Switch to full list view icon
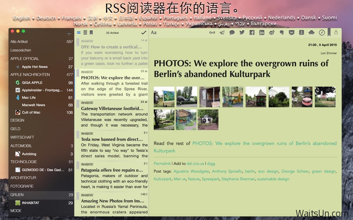The image size is (353, 220). pos(85,33)
